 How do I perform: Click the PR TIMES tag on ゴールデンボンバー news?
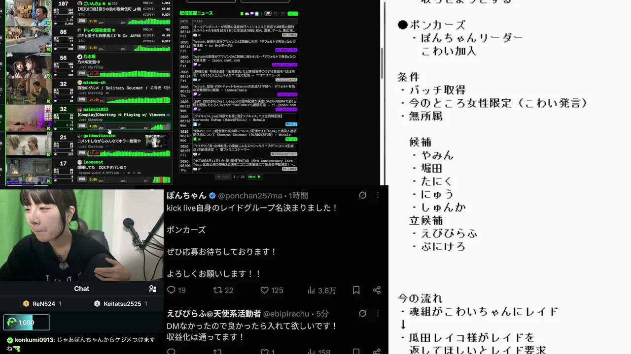pyautogui.click(x=289, y=35)
